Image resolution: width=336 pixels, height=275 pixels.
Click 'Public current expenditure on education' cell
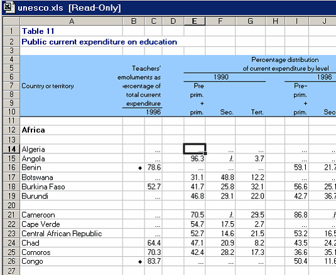pos(99,42)
